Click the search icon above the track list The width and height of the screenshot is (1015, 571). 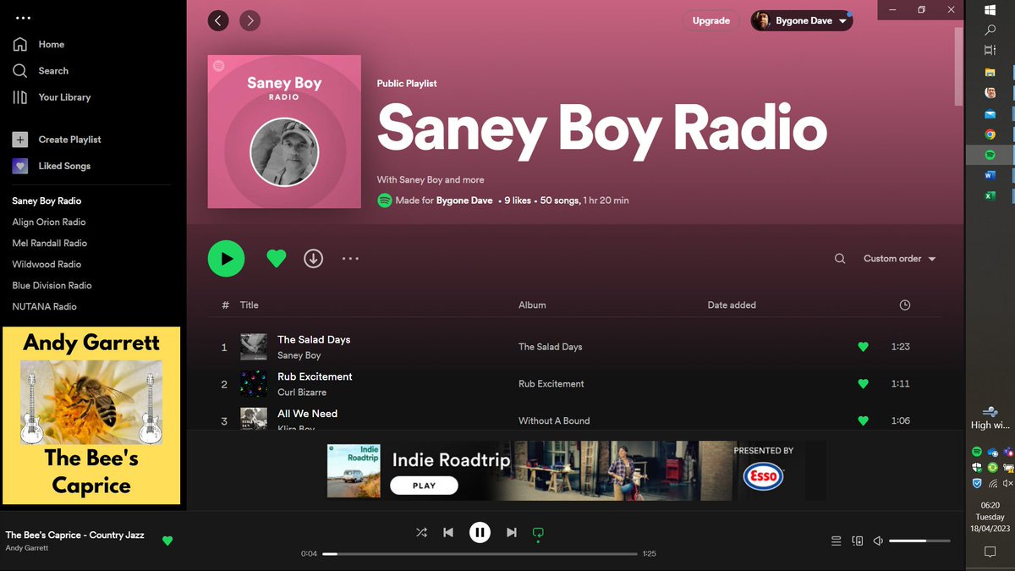[839, 258]
